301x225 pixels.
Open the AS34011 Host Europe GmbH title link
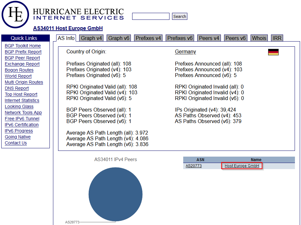coord(68,28)
